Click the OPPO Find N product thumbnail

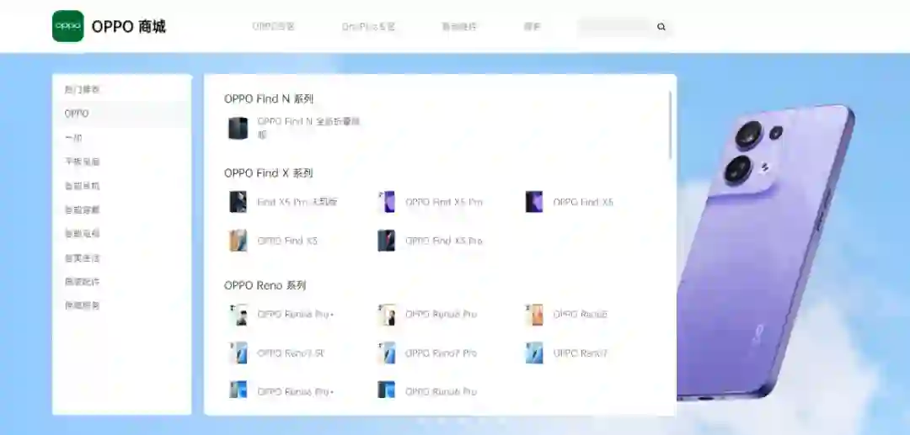click(x=238, y=128)
